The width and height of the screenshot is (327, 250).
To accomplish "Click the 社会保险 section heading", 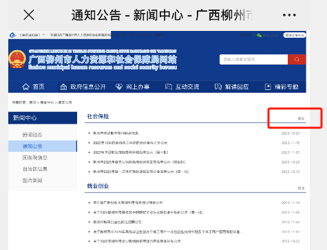I will click(98, 116).
